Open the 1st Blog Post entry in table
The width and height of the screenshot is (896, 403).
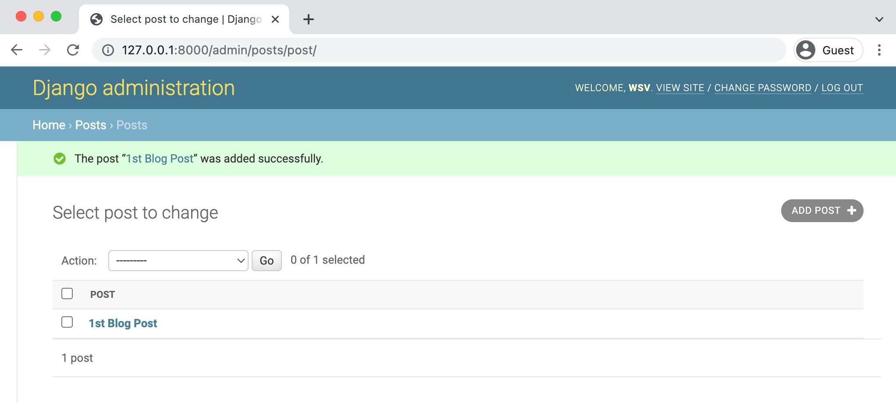click(123, 323)
